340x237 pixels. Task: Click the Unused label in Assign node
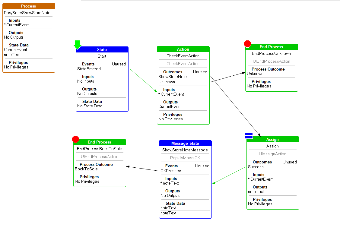290,162
